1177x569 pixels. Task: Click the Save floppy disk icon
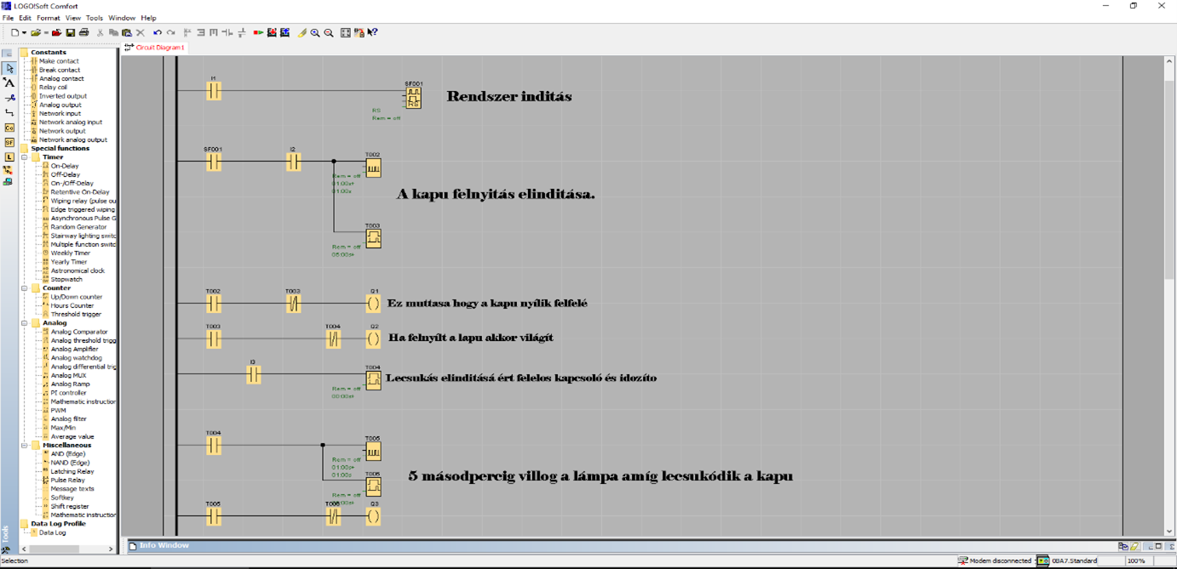pos(71,33)
